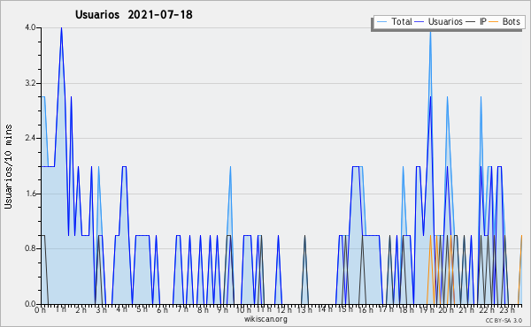Screen dimensions: 531x327
Task: Click the 5 h x-axis label
Action: 142,309
